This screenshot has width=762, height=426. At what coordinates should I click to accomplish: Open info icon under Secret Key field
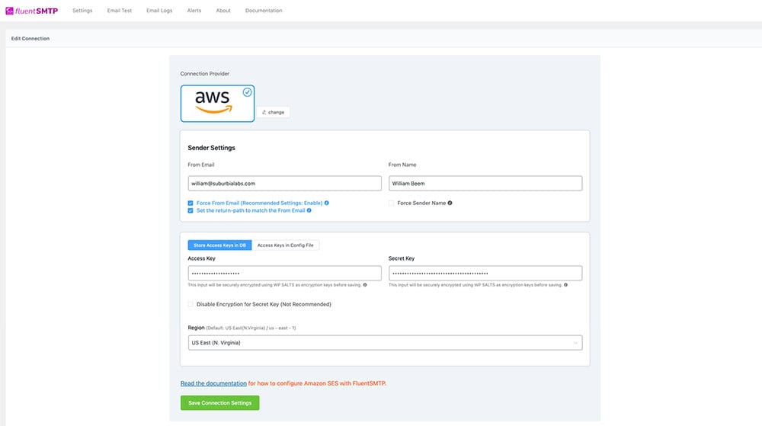click(565, 285)
